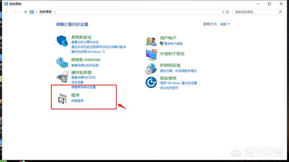
Task: Refresh the control panel view
Action: [228, 12]
